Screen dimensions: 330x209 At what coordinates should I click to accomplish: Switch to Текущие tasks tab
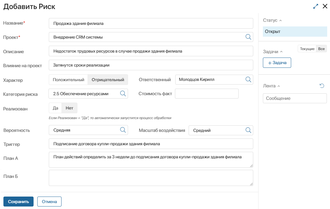[x=307, y=49]
